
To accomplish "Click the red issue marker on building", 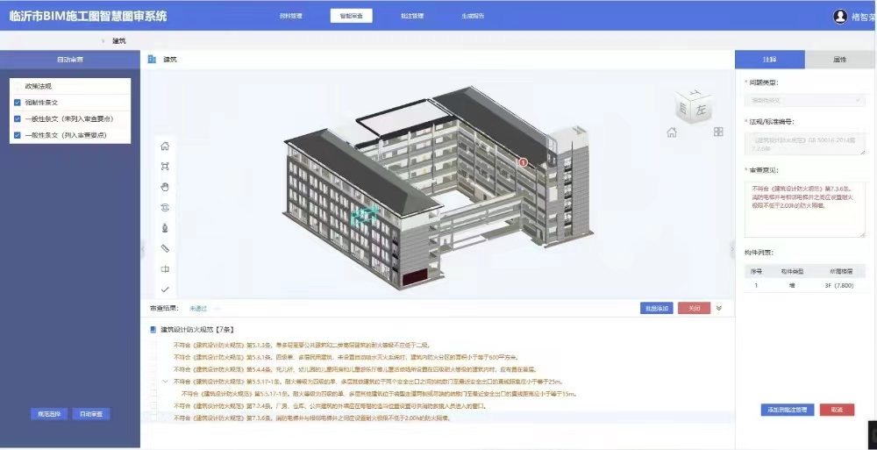I will click(x=524, y=162).
